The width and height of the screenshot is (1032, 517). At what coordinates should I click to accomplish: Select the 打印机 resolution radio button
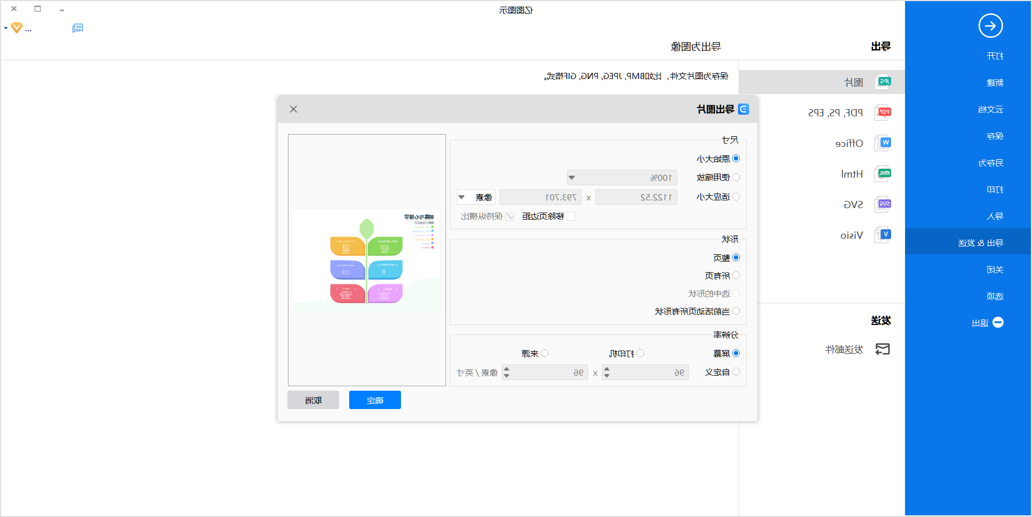tap(640, 353)
